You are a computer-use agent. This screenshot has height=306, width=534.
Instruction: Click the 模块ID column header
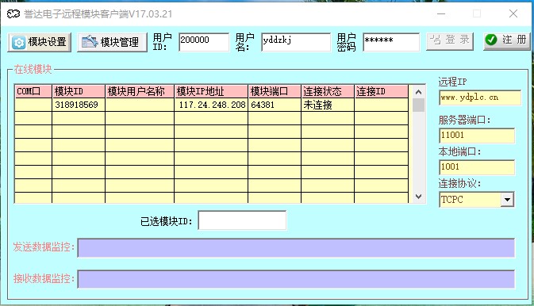tap(79, 91)
